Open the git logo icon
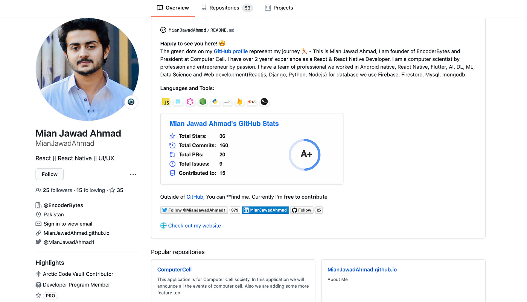This screenshot has height=302, width=527. pyautogui.click(x=252, y=102)
